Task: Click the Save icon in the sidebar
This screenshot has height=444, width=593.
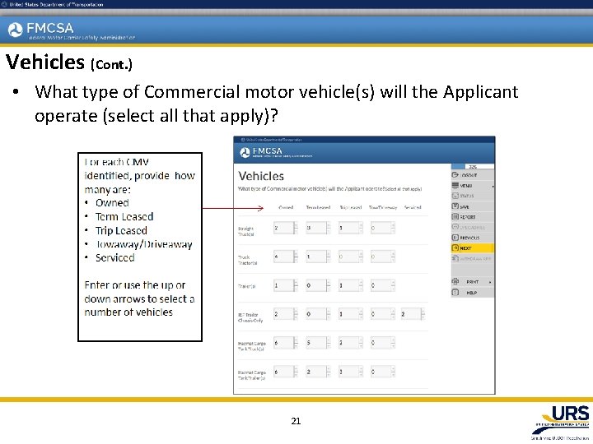Action: 455,206
